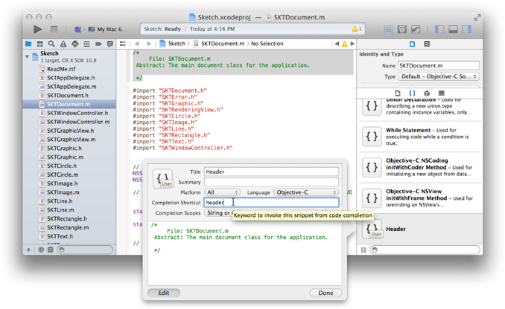Viewport: 505px width, 309px height.
Task: Click the Sketch project in the jump bar
Action: [173, 44]
